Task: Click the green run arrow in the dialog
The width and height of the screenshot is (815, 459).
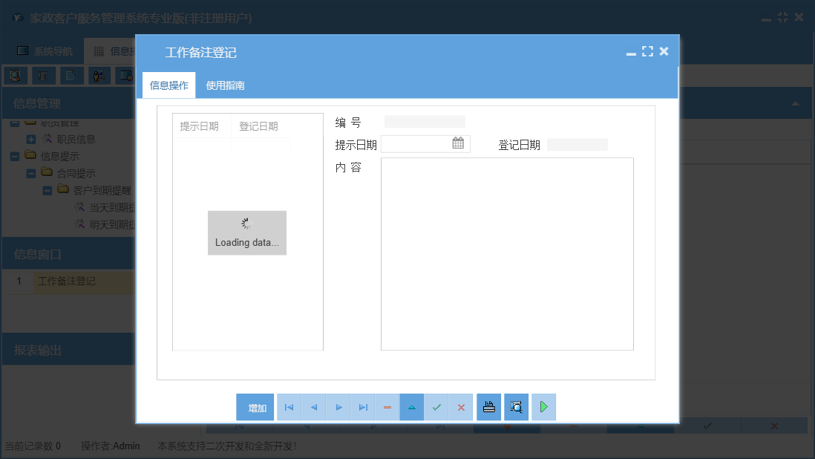Action: 543,407
